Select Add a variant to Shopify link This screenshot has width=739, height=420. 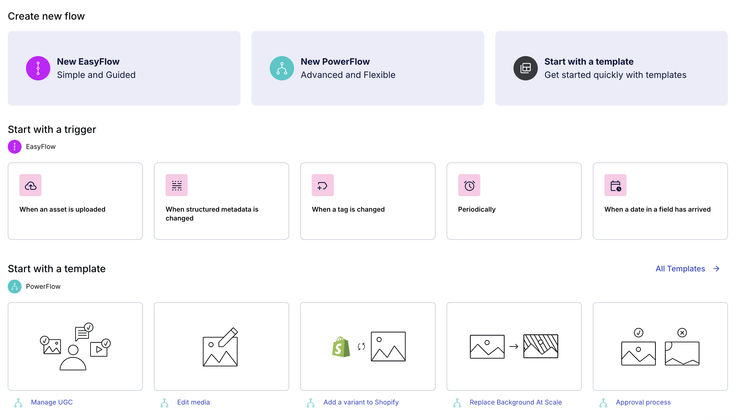pos(361,402)
